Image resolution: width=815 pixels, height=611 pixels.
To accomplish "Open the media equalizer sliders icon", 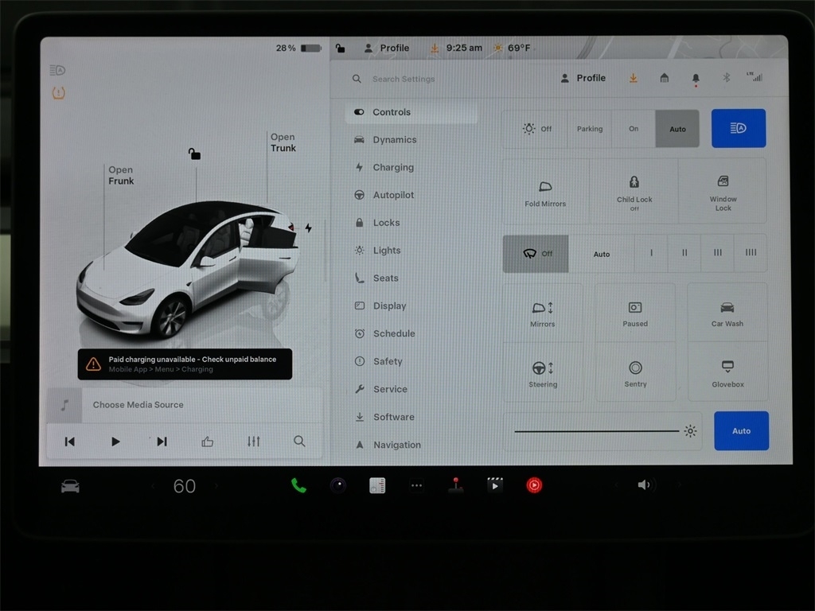I will point(254,442).
